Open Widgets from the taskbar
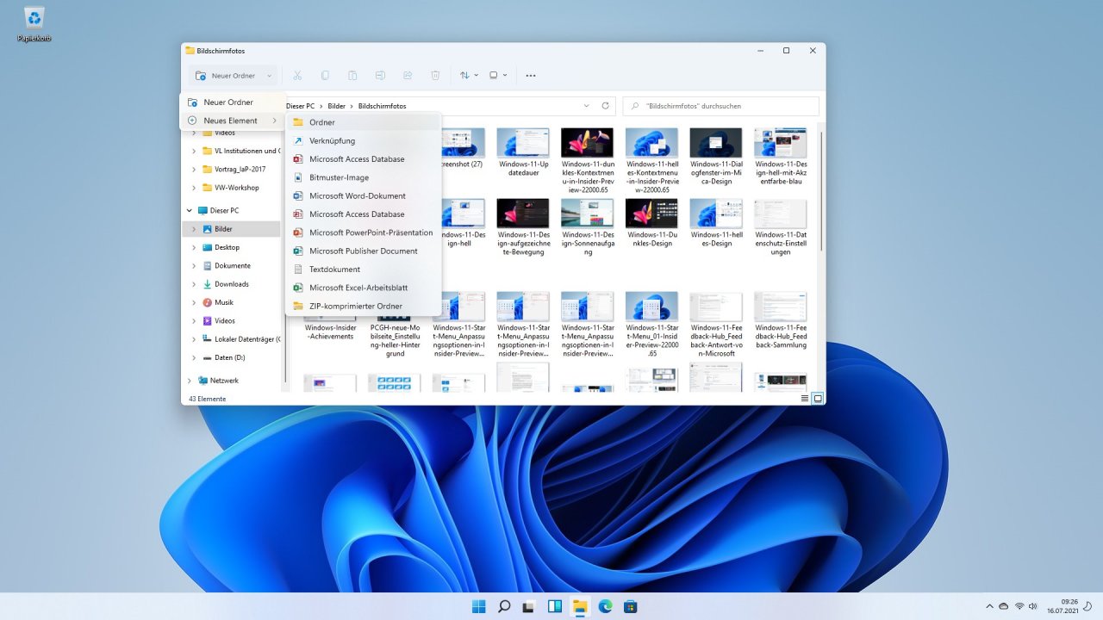The image size is (1103, 620). pos(555,606)
